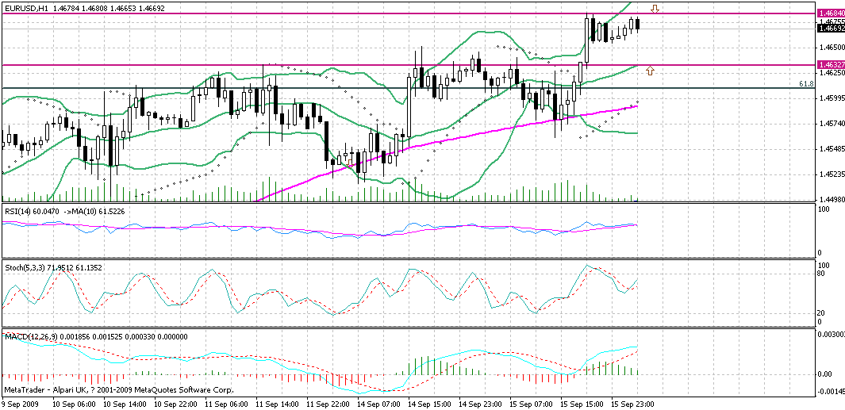
Task: Click the 11 Sep 14:00 time label
Action: coord(278,404)
